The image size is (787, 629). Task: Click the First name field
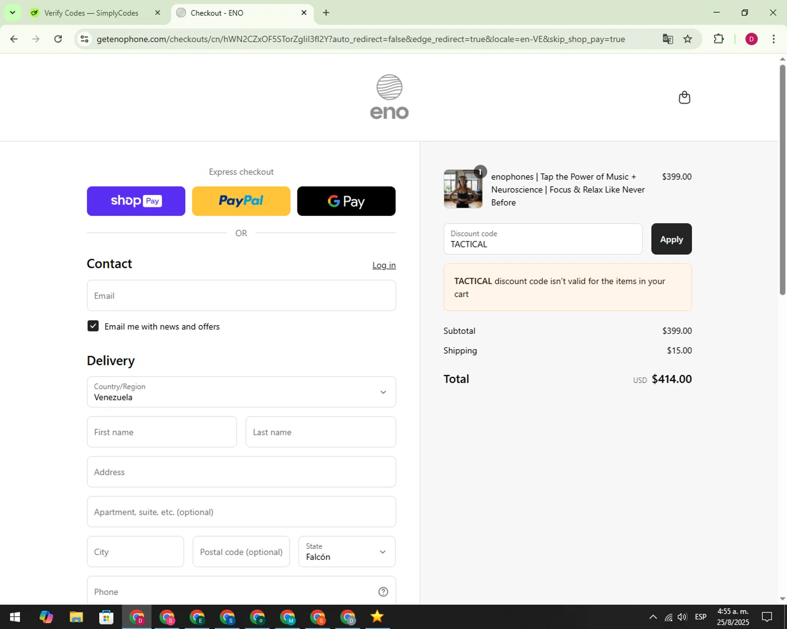click(x=162, y=432)
